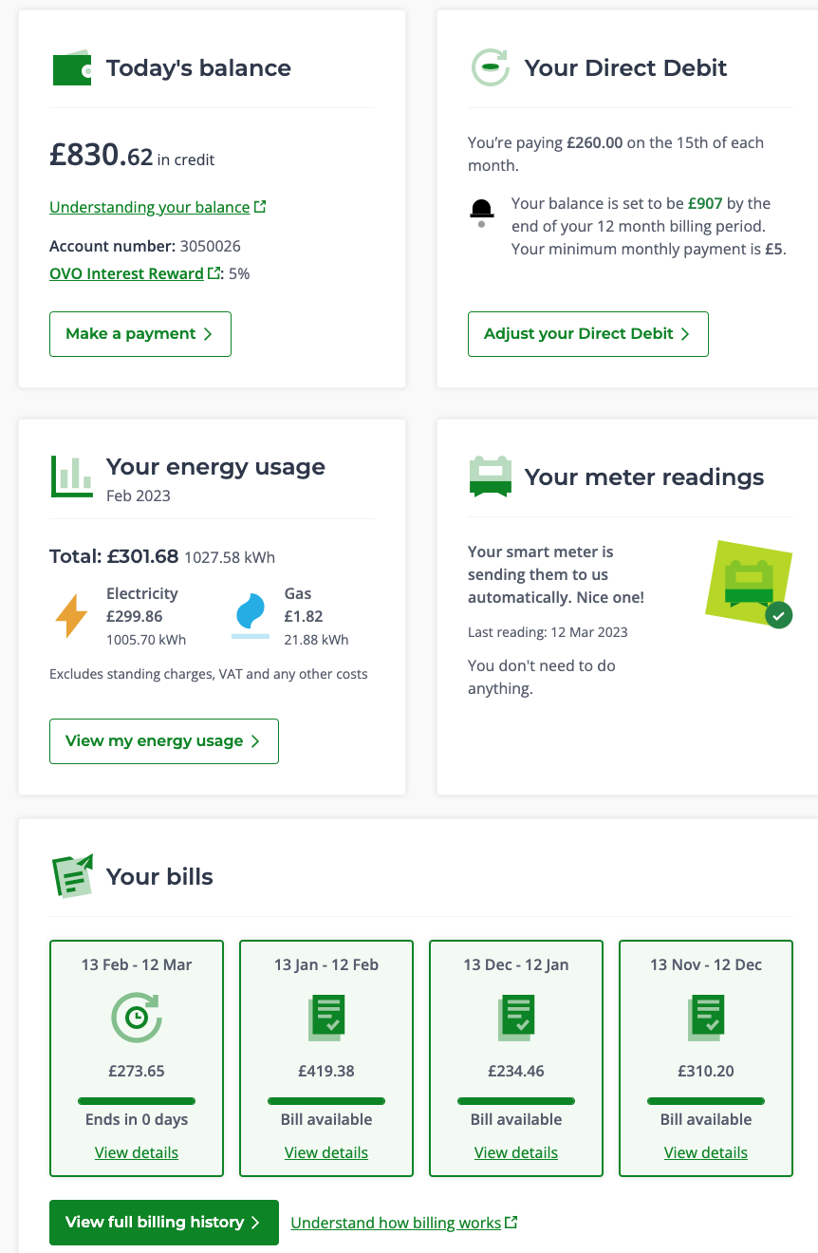Click the paper plane icon beside Your bills

click(72, 875)
